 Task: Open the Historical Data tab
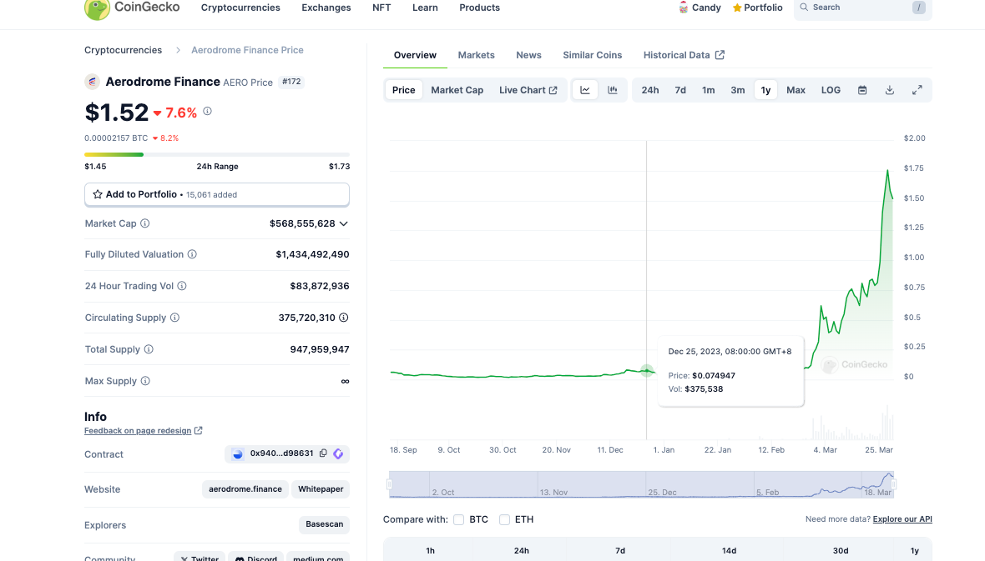(x=684, y=55)
